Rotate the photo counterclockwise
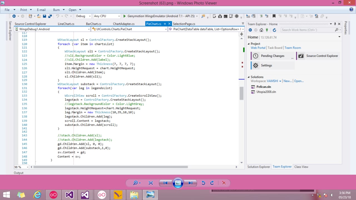356x200 pixels. 203,183
